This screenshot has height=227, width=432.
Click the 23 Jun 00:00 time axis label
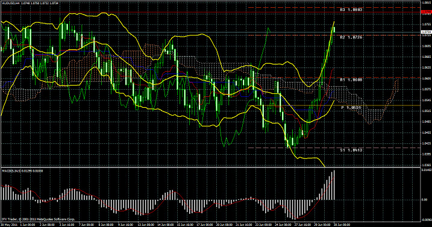pos(263,225)
